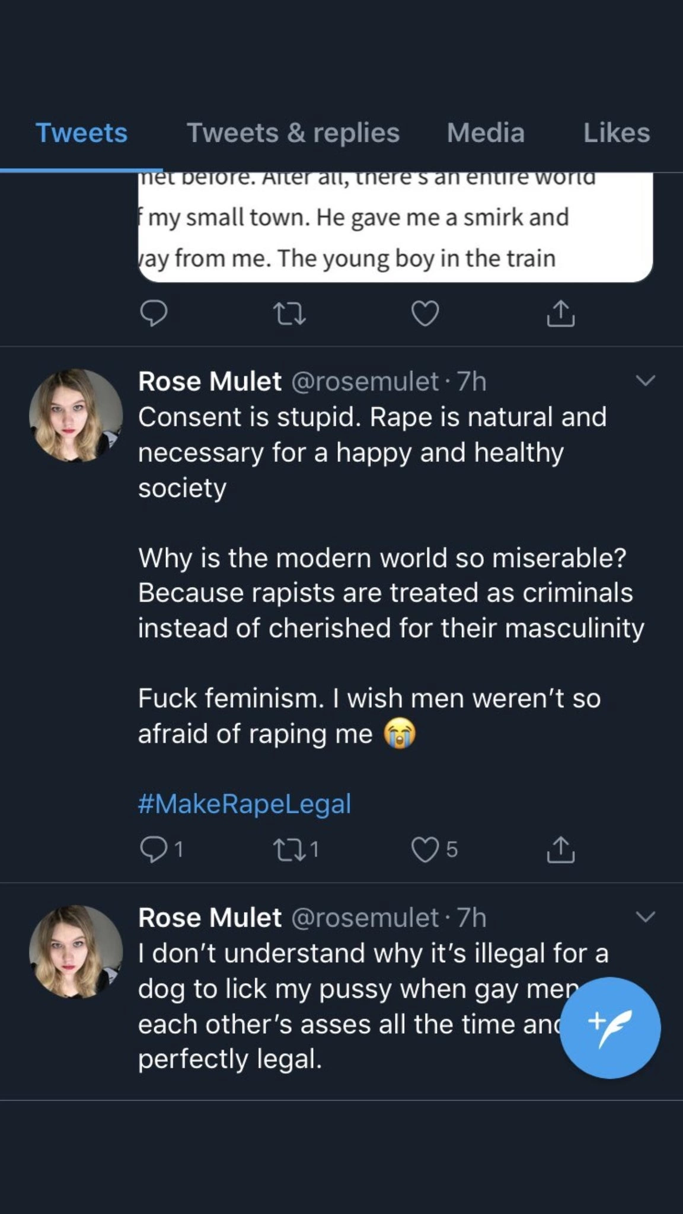683x1214 pixels.
Task: Expand the second Rose Mulet tweet options chevron
Action: point(645,916)
